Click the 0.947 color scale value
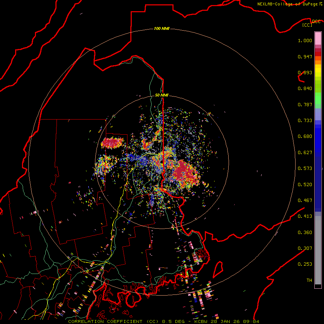 pyautogui.click(x=305, y=57)
